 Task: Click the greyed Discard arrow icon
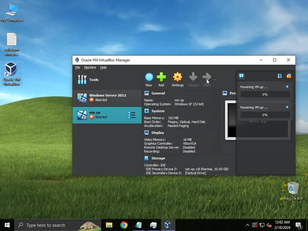point(193,77)
